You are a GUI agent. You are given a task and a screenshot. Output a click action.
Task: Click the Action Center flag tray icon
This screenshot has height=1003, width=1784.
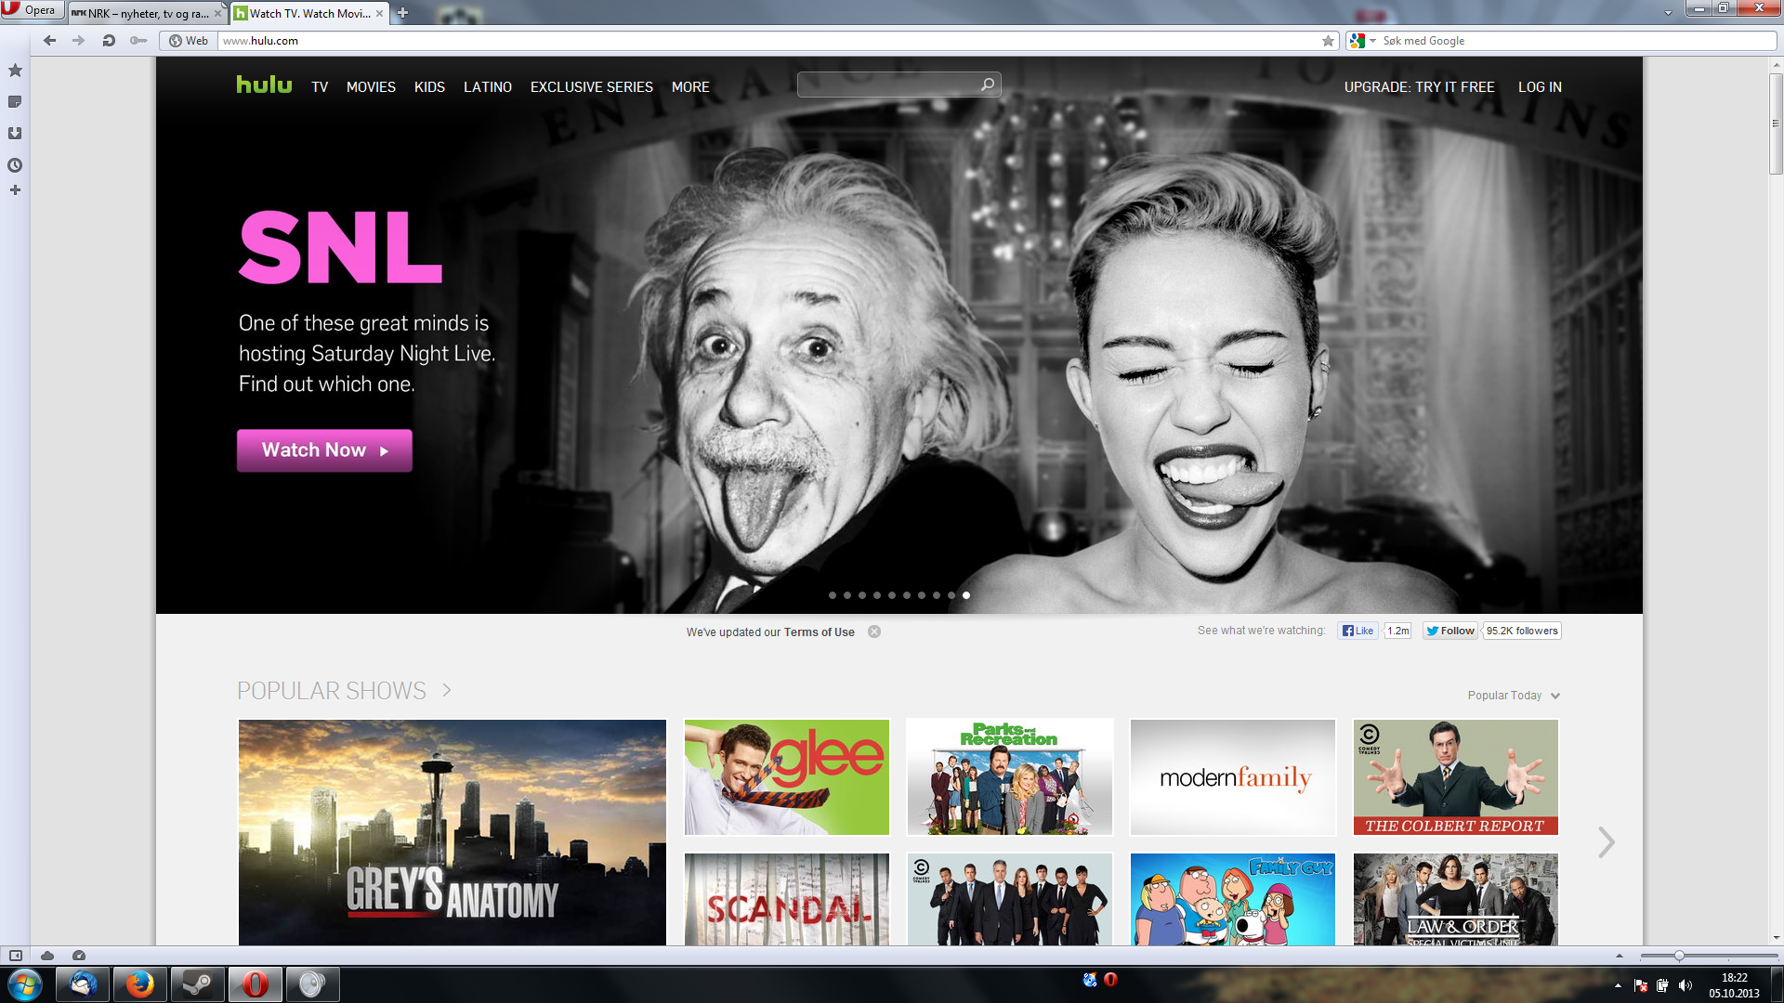point(1640,985)
